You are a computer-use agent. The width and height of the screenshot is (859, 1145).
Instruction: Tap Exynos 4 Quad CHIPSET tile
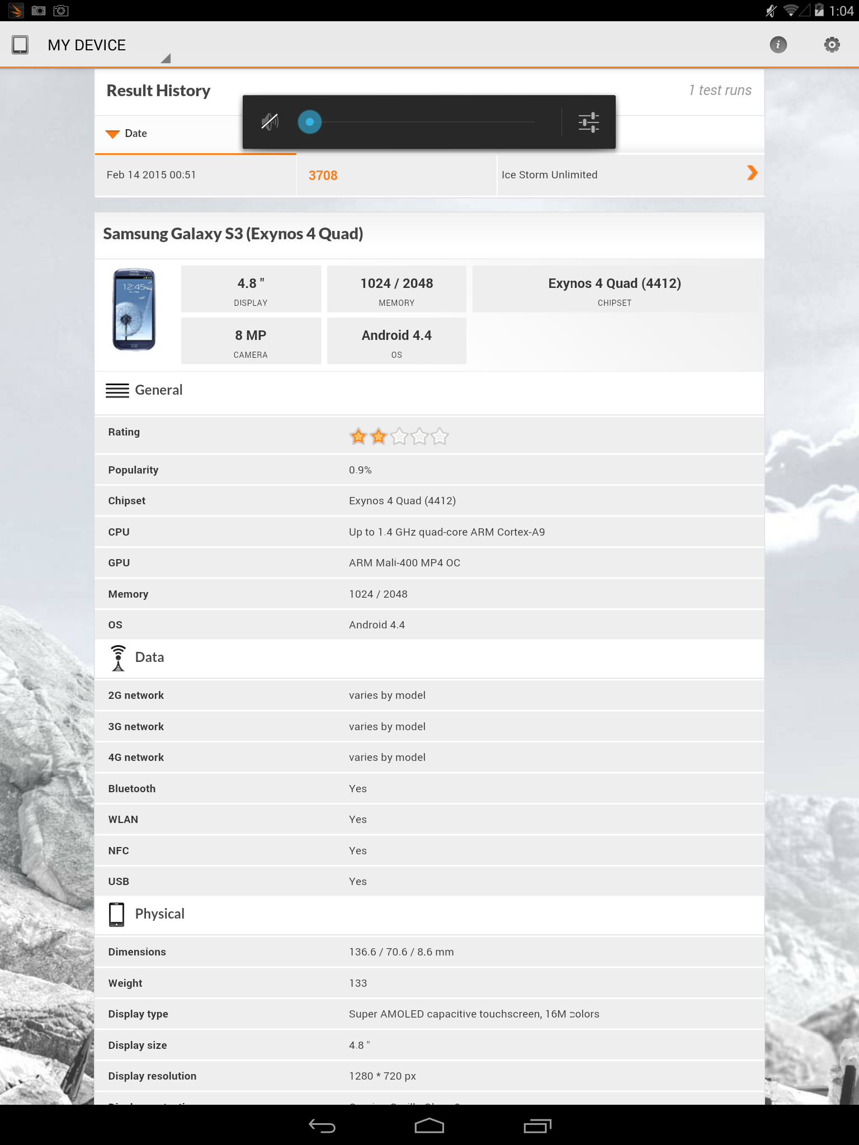pyautogui.click(x=615, y=289)
